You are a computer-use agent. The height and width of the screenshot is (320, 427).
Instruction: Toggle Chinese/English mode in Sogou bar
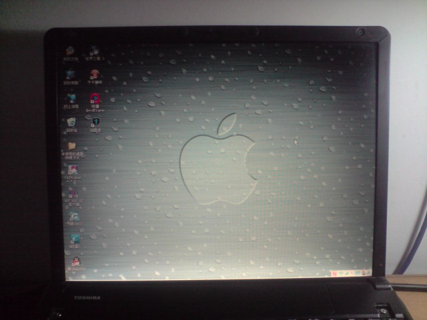[341, 273]
